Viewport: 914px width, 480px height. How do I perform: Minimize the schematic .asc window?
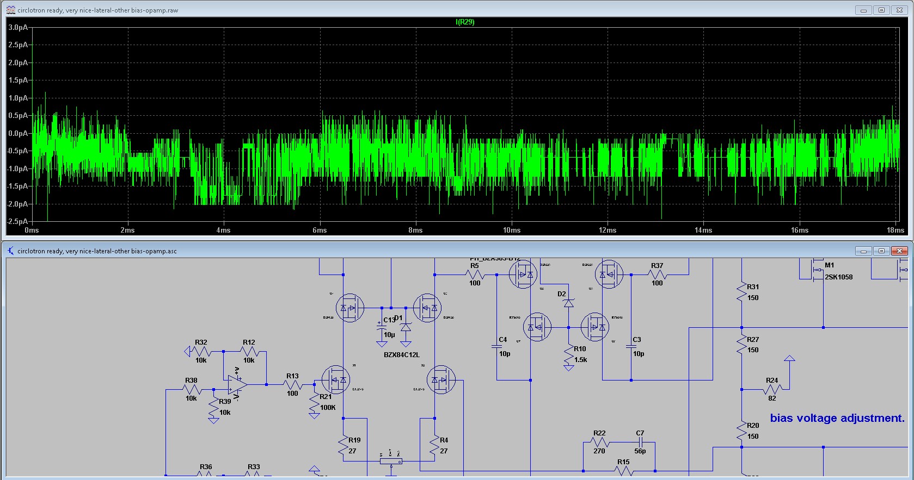(863, 251)
